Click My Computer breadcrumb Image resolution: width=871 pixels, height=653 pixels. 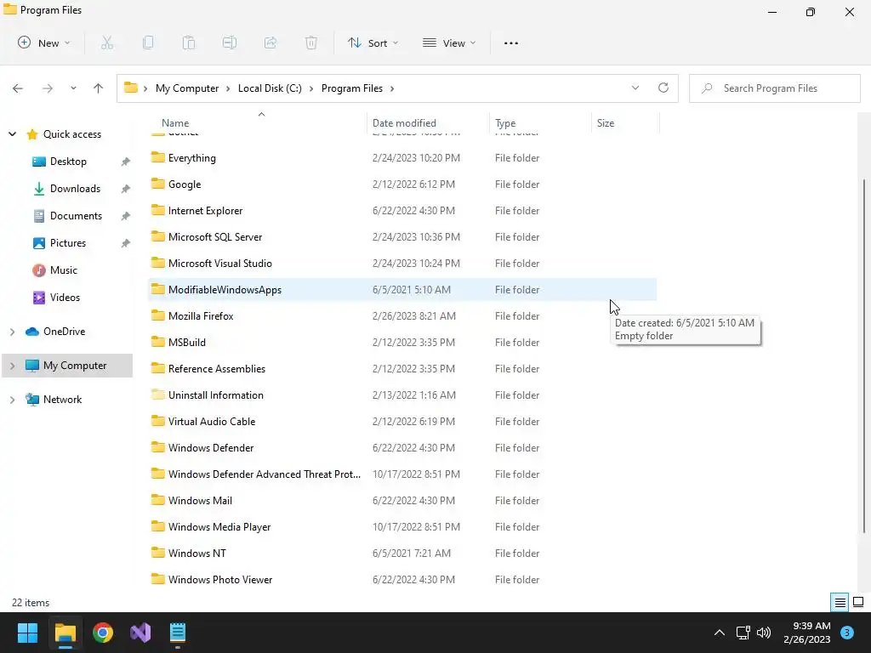tap(187, 88)
